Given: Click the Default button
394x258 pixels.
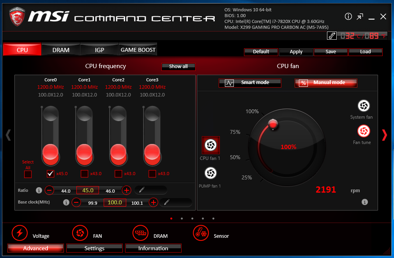Looking at the screenshot, I should 261,52.
